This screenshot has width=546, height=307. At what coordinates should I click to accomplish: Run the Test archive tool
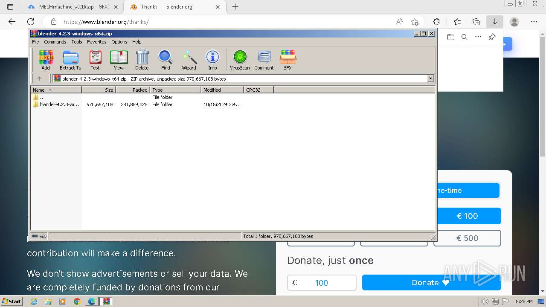pos(95,60)
